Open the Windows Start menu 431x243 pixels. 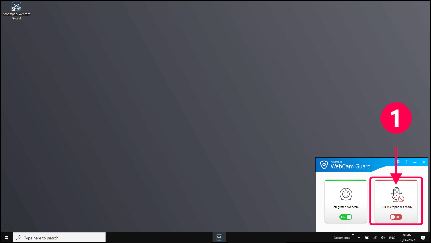point(6,238)
